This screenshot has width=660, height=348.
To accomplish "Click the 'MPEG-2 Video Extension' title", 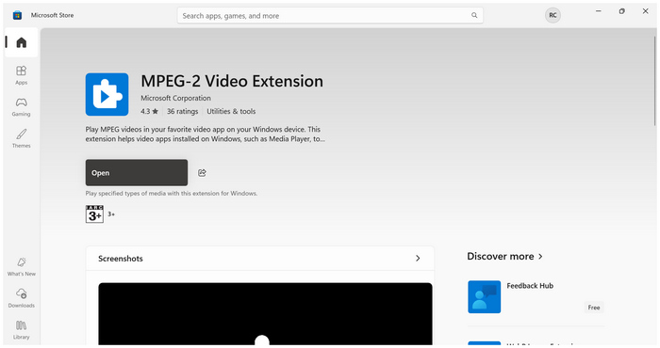I will 232,81.
